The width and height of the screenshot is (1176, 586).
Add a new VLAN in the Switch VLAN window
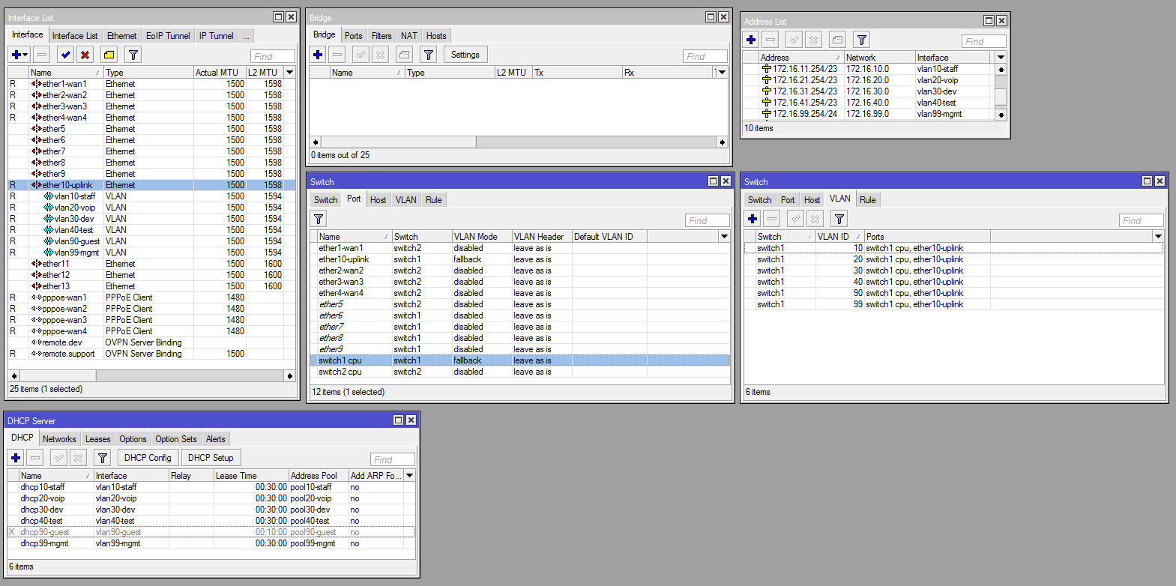[x=753, y=219]
